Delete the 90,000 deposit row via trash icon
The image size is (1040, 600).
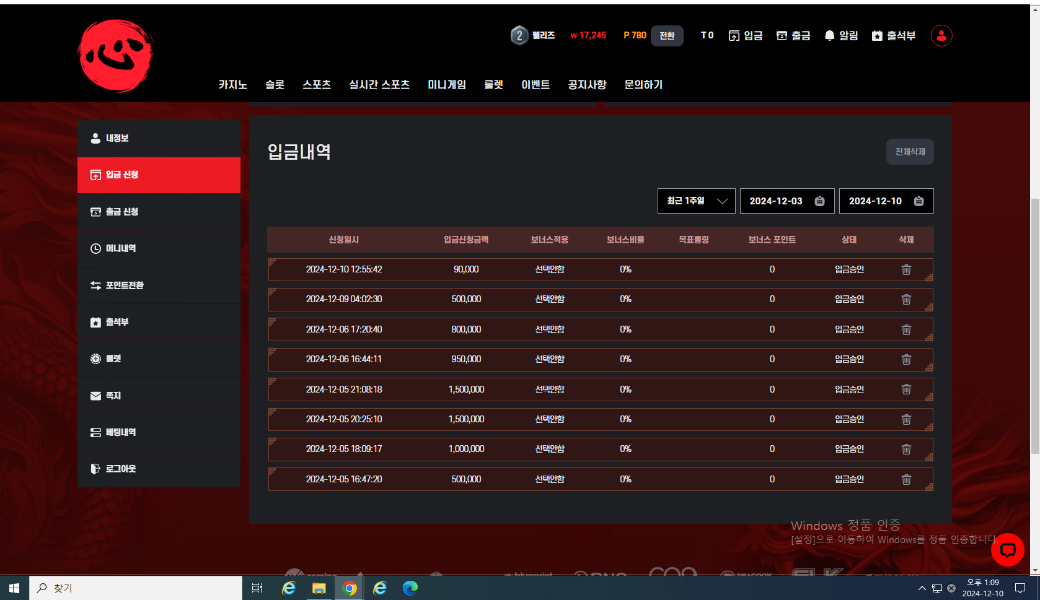906,270
